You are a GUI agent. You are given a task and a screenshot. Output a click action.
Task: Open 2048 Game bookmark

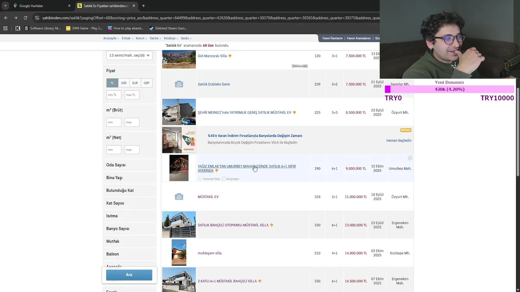click(84, 28)
